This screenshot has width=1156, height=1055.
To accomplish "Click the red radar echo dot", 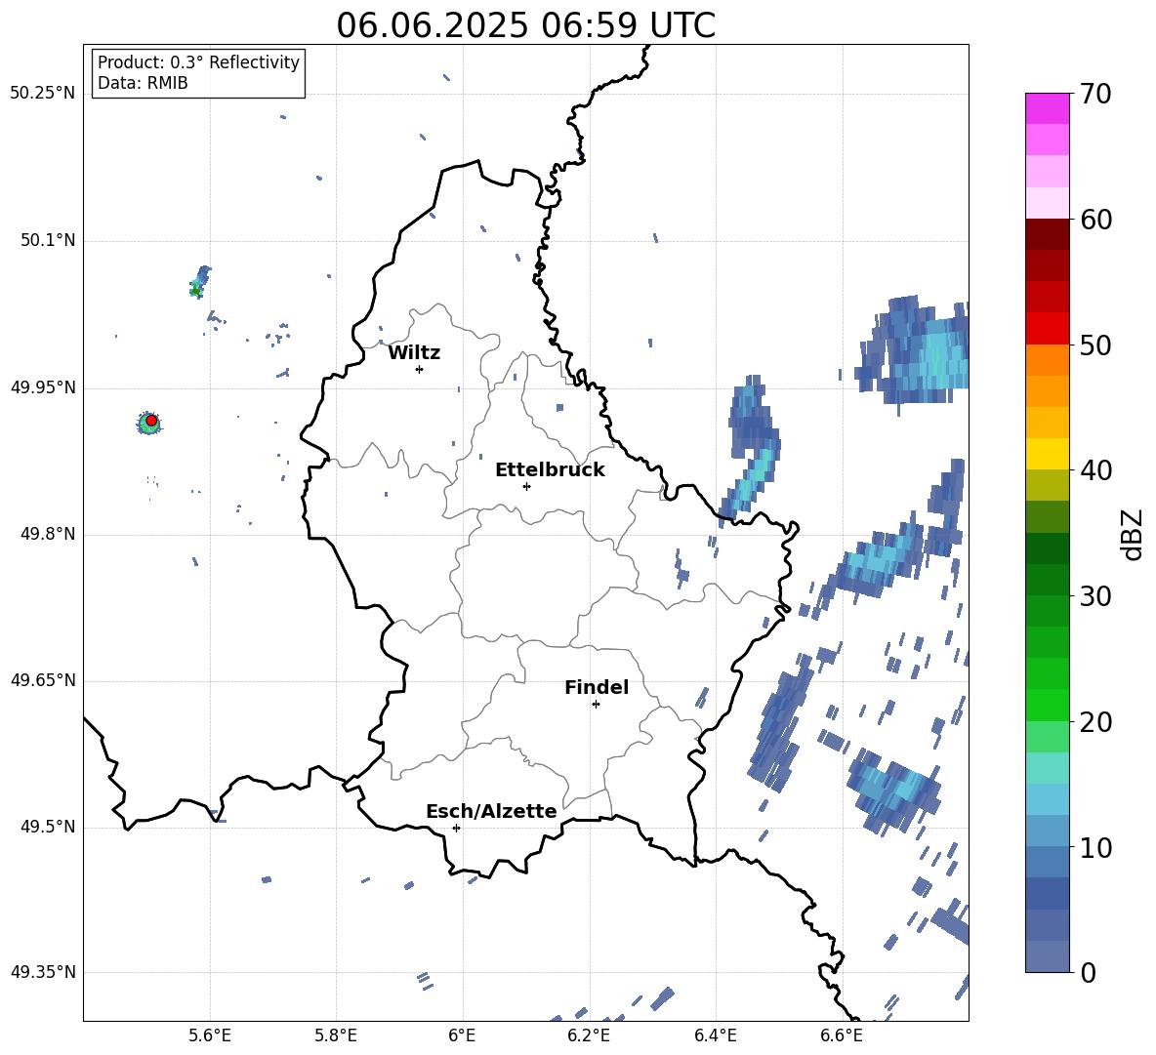I will pos(151,421).
